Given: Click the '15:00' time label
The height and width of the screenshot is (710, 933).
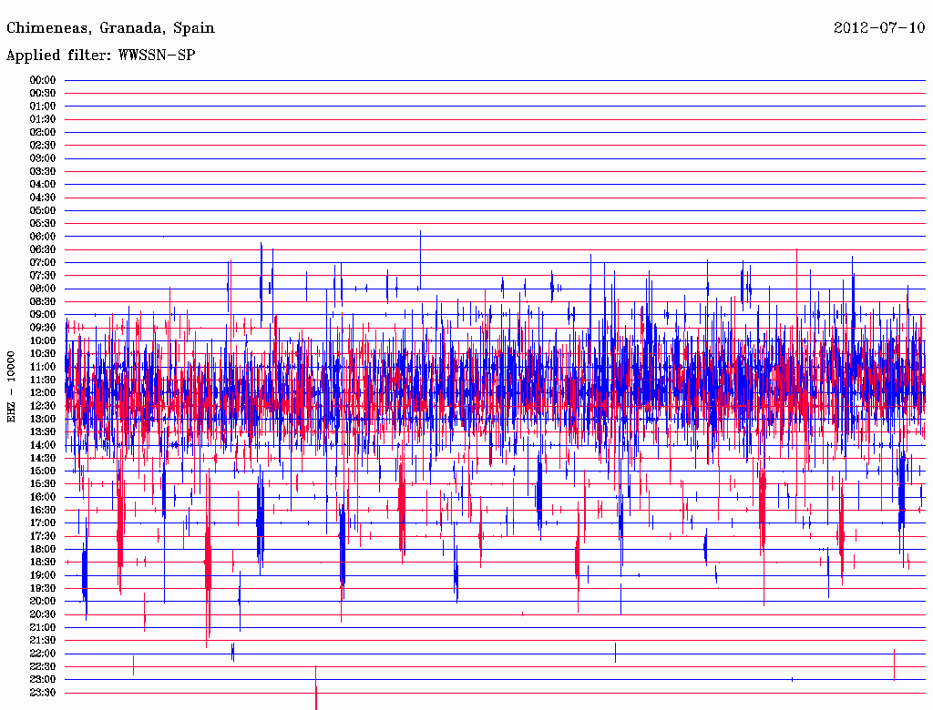Looking at the screenshot, I should (42, 471).
